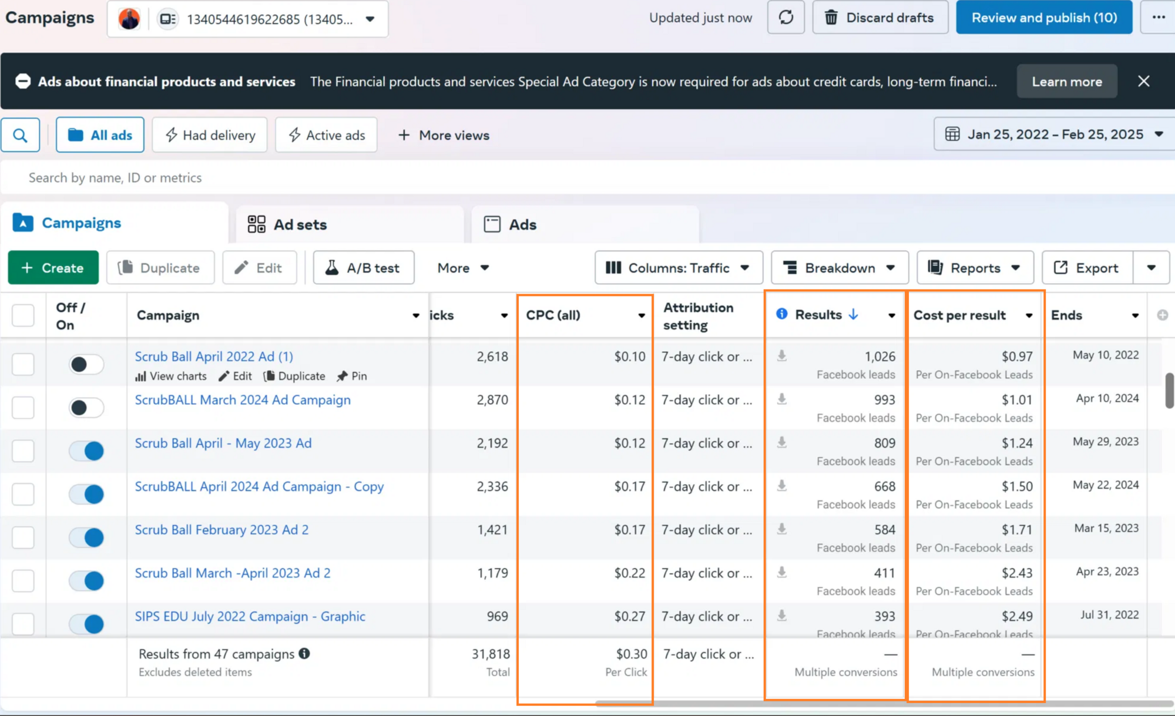Open the CPC (all) column menu arrow
The width and height of the screenshot is (1175, 716).
pyautogui.click(x=642, y=315)
